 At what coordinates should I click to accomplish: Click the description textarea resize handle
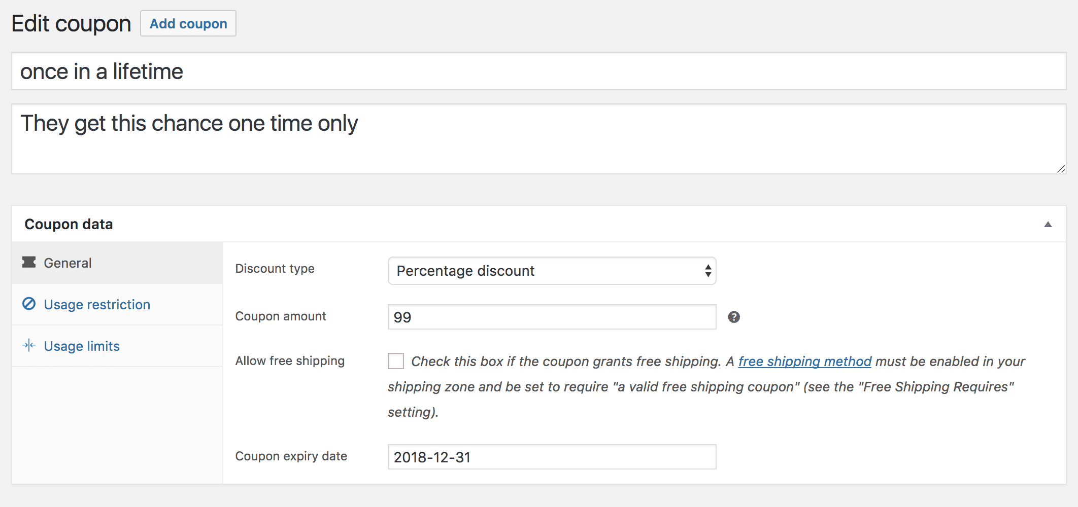coord(1061,169)
